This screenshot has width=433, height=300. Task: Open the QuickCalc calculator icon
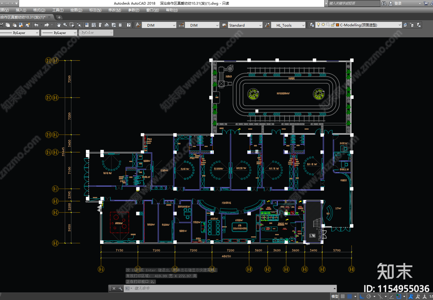click(x=120, y=25)
